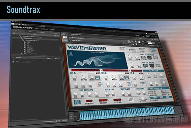The image size is (191, 128).
Task: Toggle oscillator B power dot
Action: (x=101, y=70)
